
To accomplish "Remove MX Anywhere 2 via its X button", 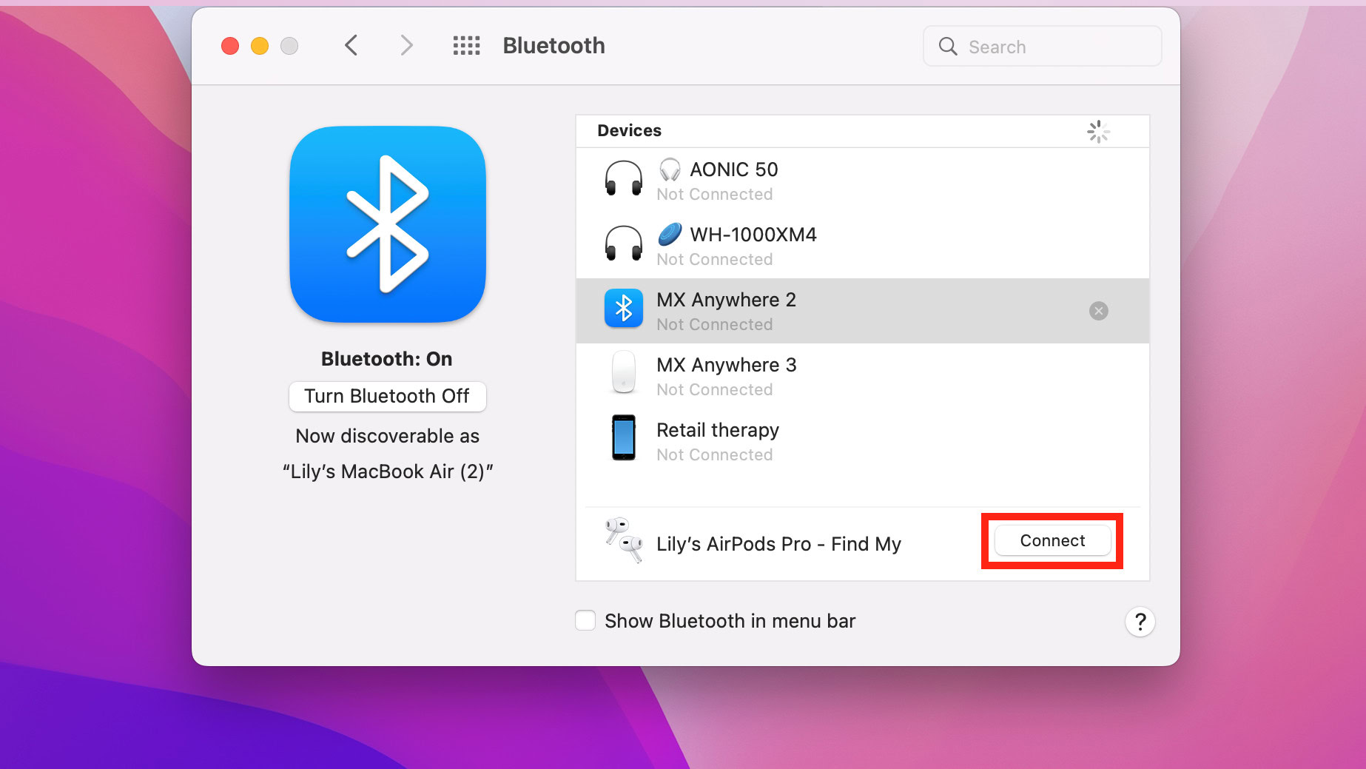I will click(1098, 311).
